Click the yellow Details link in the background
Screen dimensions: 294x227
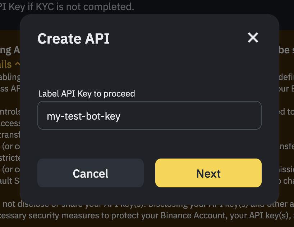click(6, 64)
